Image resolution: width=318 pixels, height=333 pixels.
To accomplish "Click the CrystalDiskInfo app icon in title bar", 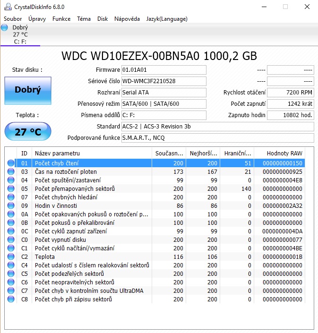I will pyautogui.click(x=8, y=7).
